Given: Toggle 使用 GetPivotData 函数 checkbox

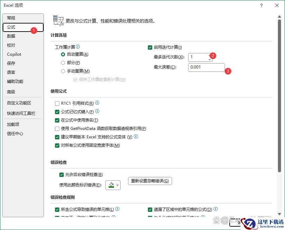Looking at the screenshot, I should click(x=57, y=129).
